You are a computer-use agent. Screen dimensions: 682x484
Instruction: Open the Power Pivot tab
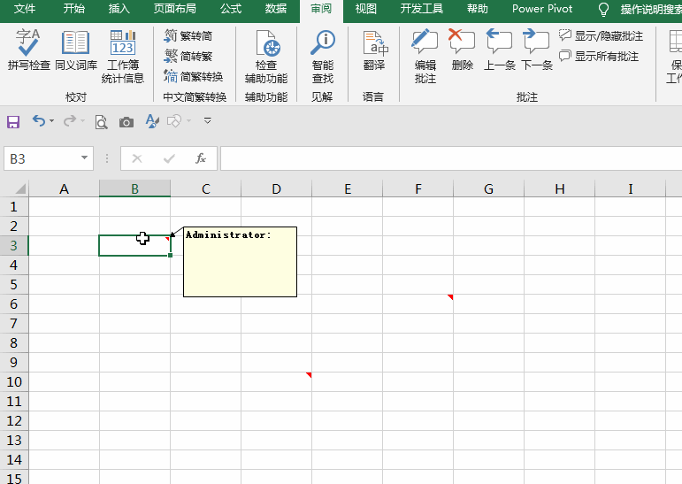coord(542,9)
